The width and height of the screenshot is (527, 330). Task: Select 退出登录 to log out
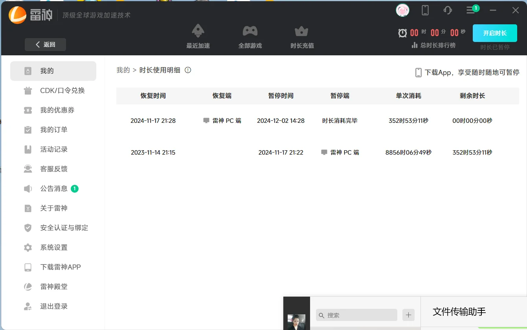coord(53,306)
